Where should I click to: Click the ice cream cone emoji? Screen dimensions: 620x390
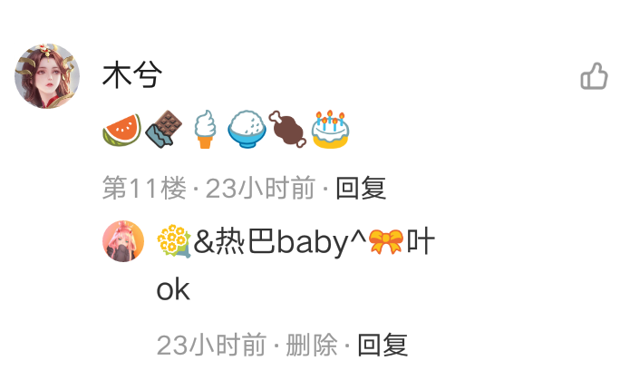click(205, 129)
